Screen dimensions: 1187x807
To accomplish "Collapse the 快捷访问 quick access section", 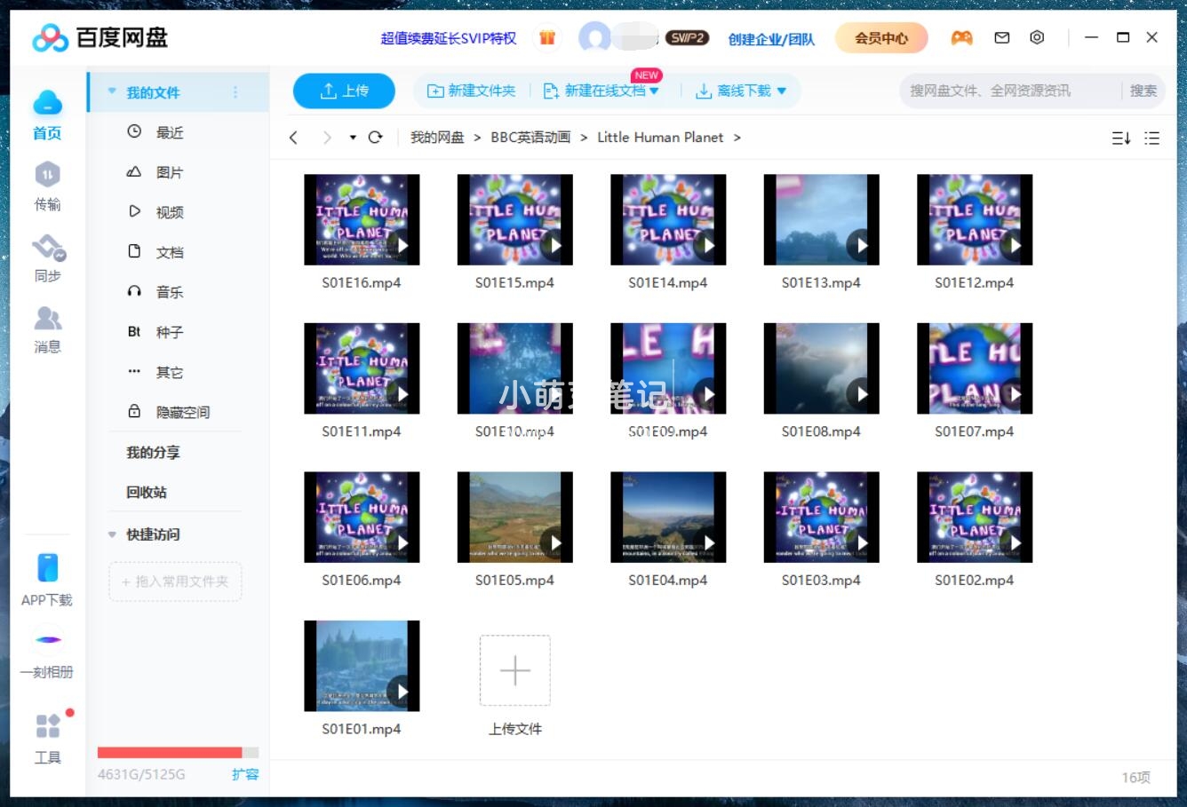I will pos(111,534).
